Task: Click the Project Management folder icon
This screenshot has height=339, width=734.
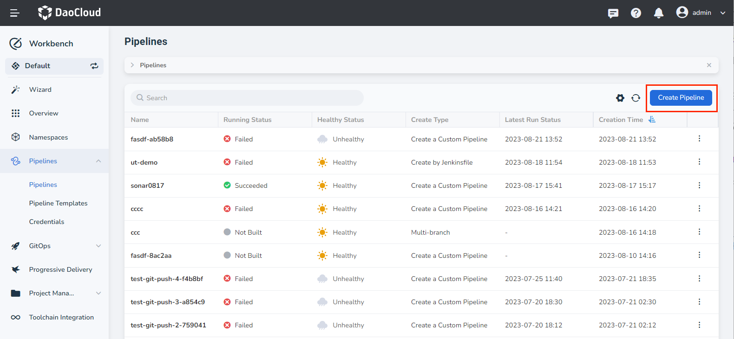Action: pyautogui.click(x=16, y=293)
